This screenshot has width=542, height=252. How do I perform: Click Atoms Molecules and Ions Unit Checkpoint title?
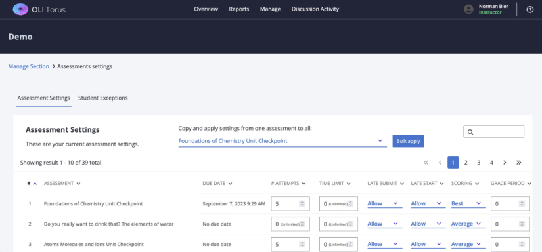[x=94, y=244]
